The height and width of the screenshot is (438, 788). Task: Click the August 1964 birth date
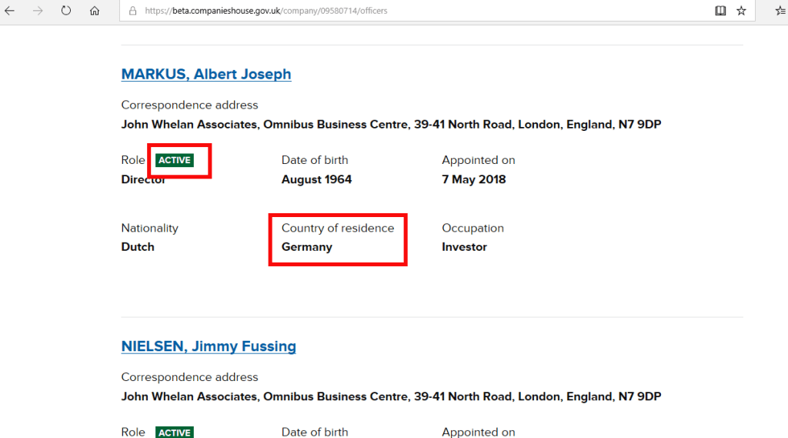pos(316,179)
